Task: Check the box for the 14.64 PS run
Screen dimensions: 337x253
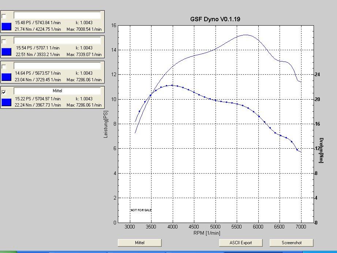Action: tap(4, 67)
